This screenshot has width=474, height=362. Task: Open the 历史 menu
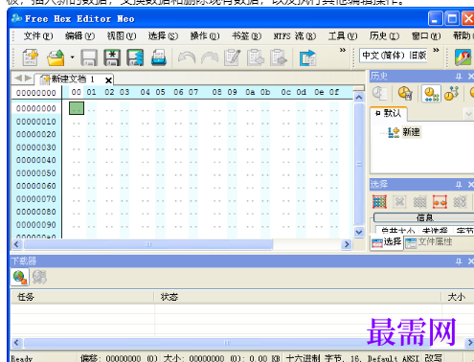[x=384, y=36]
